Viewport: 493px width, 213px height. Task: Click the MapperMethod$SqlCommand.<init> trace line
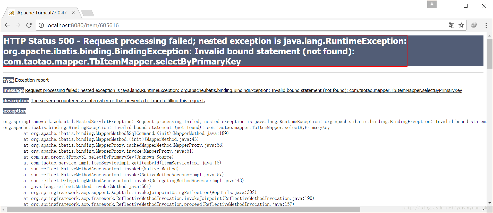tap(126, 133)
